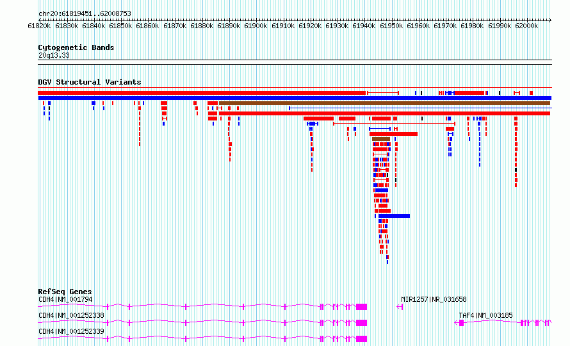This screenshot has width=570, height=346.
Task: Select the top-row red variant spanning 61973k to 61984k
Action: 469,93
